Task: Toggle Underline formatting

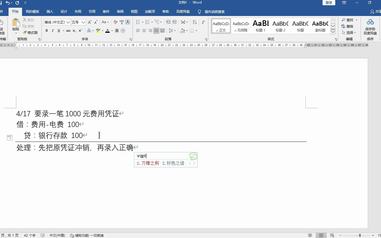Action: pyautogui.click(x=59, y=31)
